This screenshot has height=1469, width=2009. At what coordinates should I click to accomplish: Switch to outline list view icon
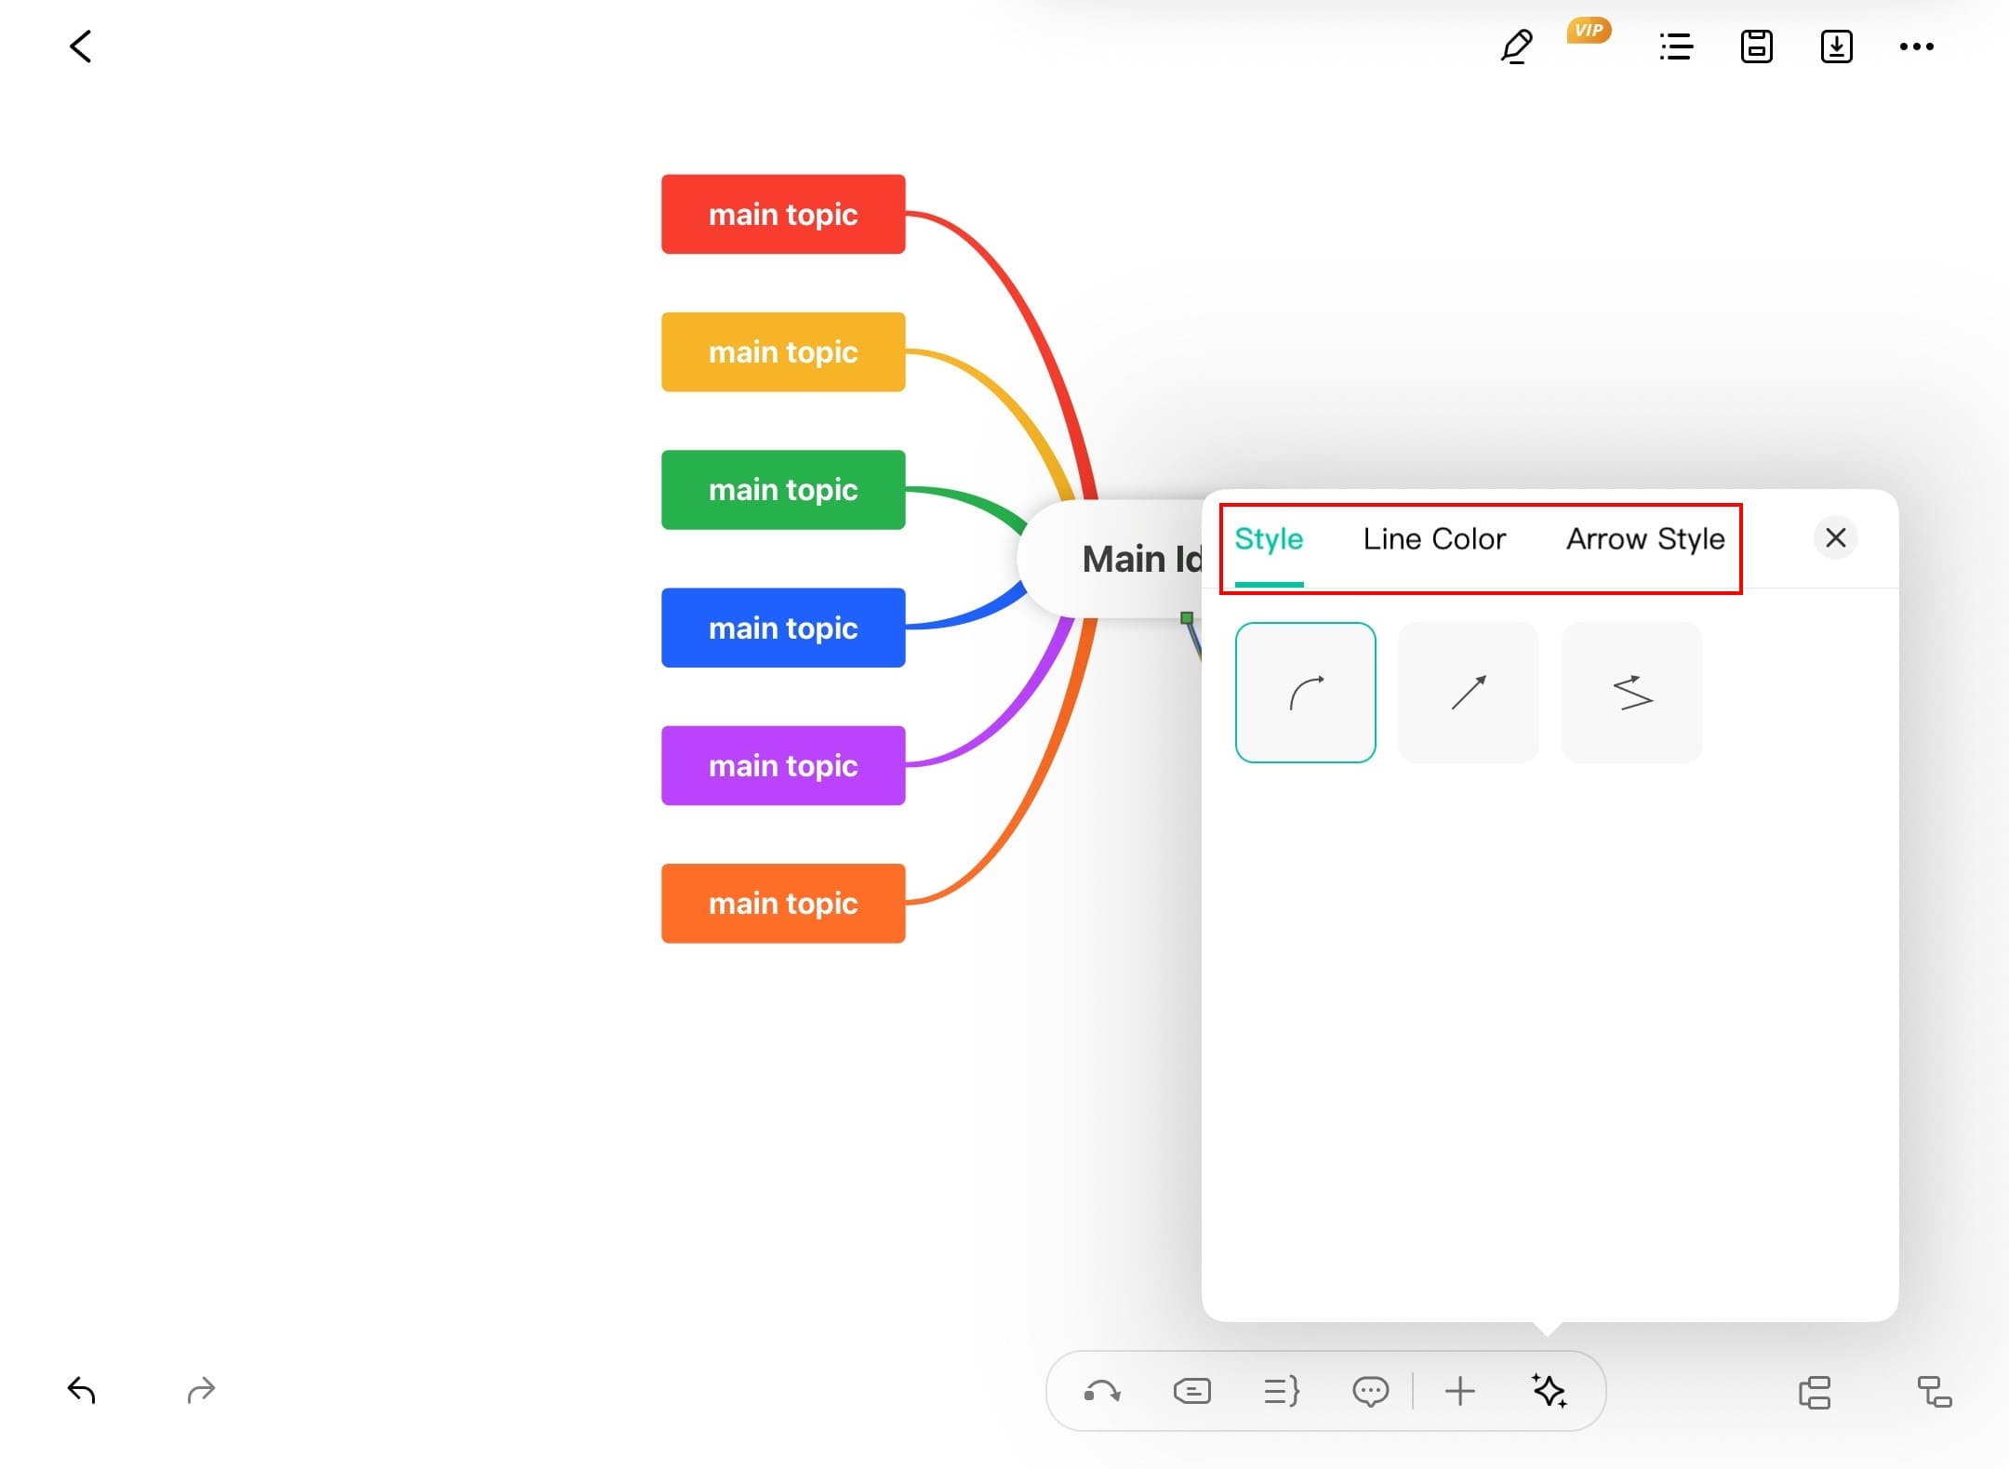point(1676,46)
